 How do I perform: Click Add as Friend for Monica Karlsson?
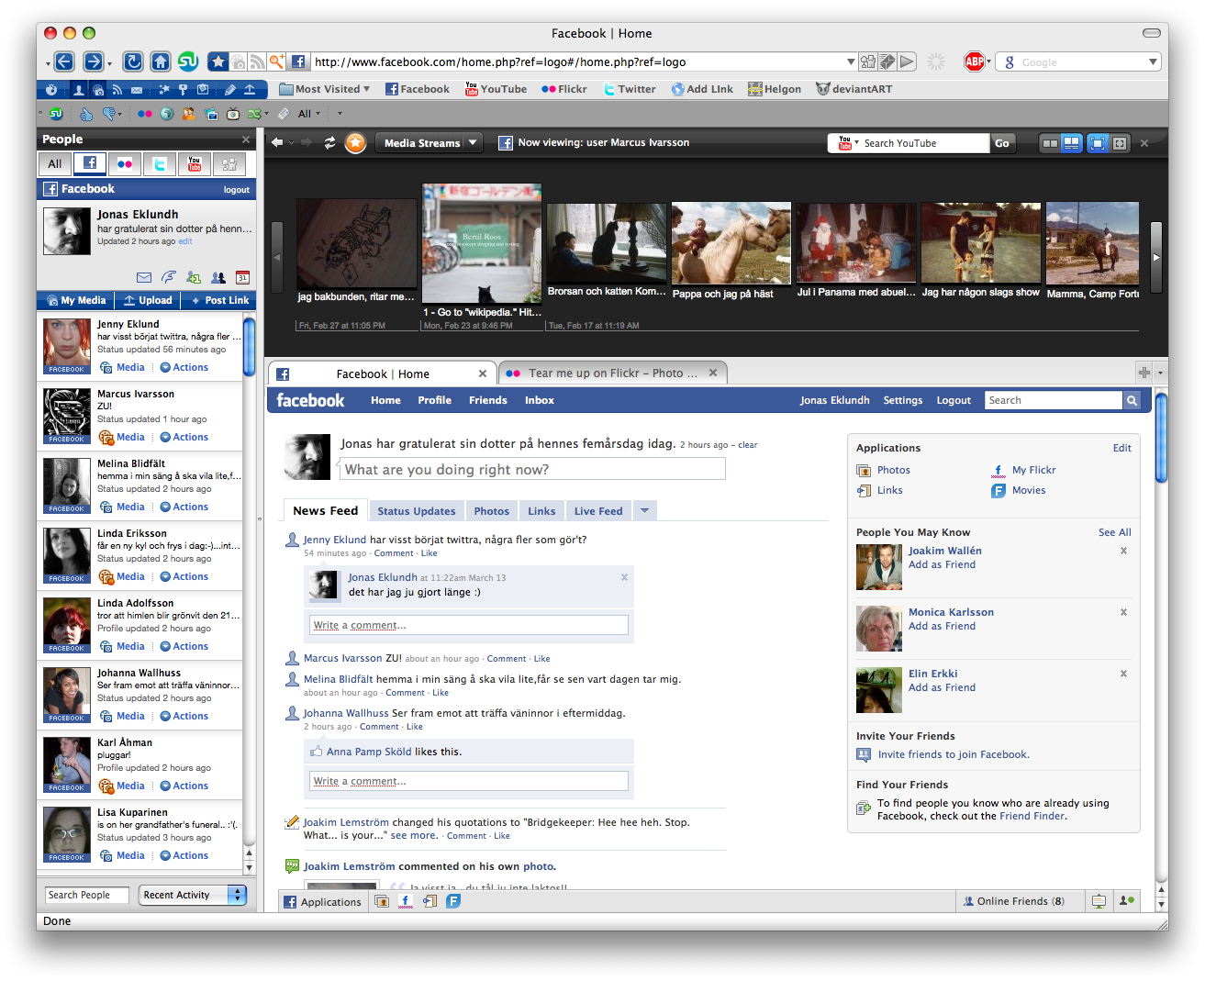tap(942, 626)
